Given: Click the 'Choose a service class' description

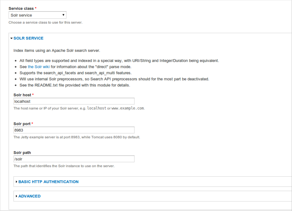Looking at the screenshot, I should tap(46, 22).
